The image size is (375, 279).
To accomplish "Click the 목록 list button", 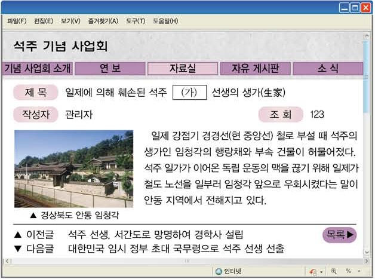I will pyautogui.click(x=340, y=235).
